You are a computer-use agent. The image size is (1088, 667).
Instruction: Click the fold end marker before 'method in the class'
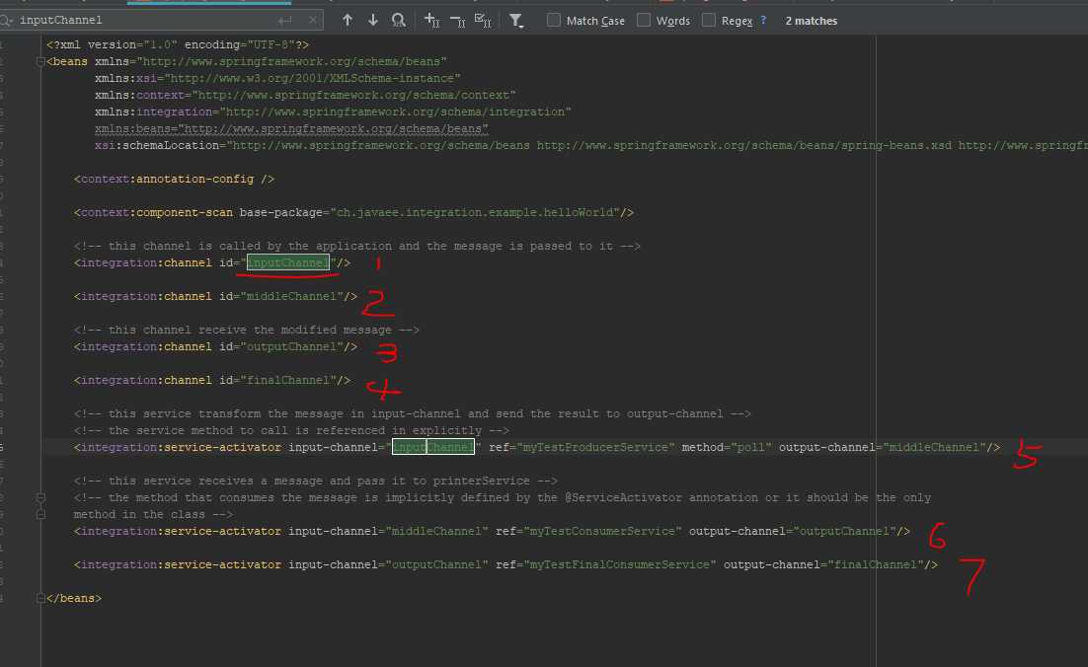pos(40,514)
